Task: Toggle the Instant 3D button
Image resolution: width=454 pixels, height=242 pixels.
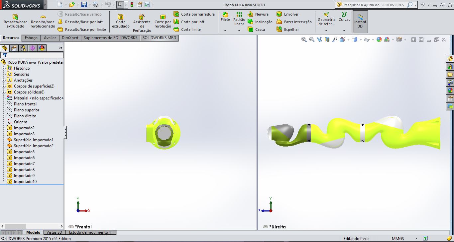Action: pos(360,22)
